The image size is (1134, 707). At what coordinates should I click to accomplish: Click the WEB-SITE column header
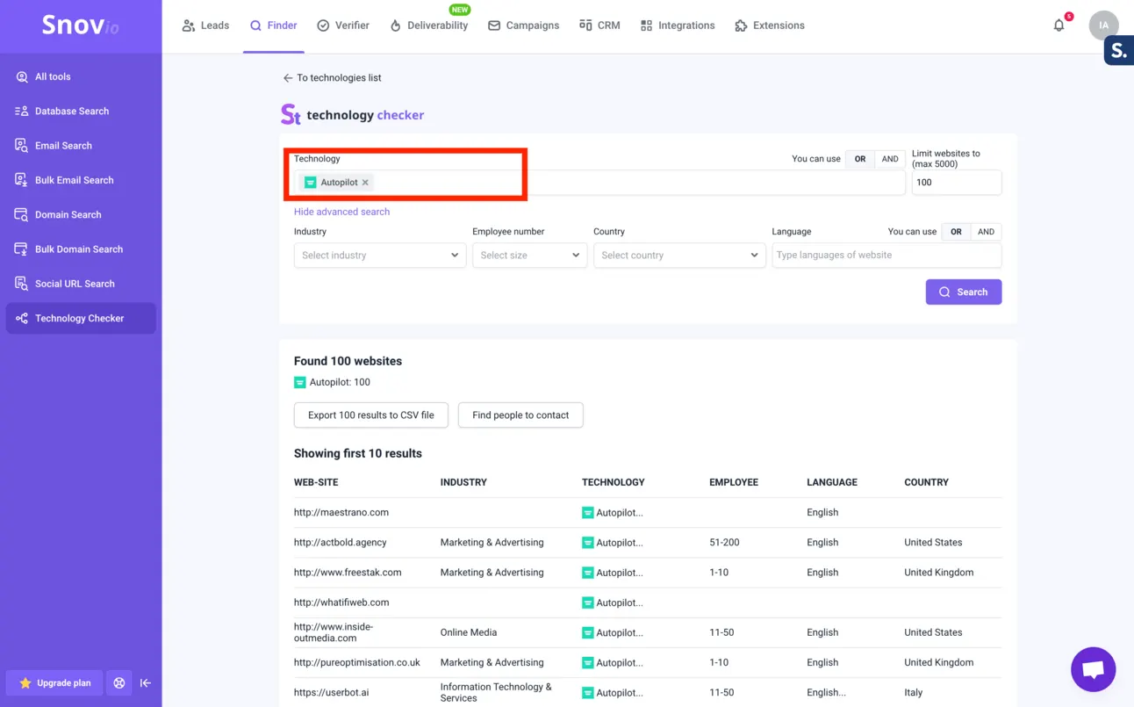coord(316,483)
